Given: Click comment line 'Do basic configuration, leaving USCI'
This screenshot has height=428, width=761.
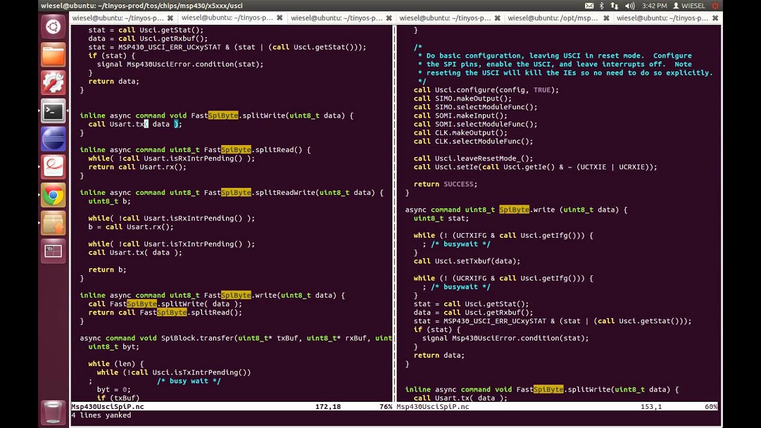Looking at the screenshot, I should (x=555, y=56).
